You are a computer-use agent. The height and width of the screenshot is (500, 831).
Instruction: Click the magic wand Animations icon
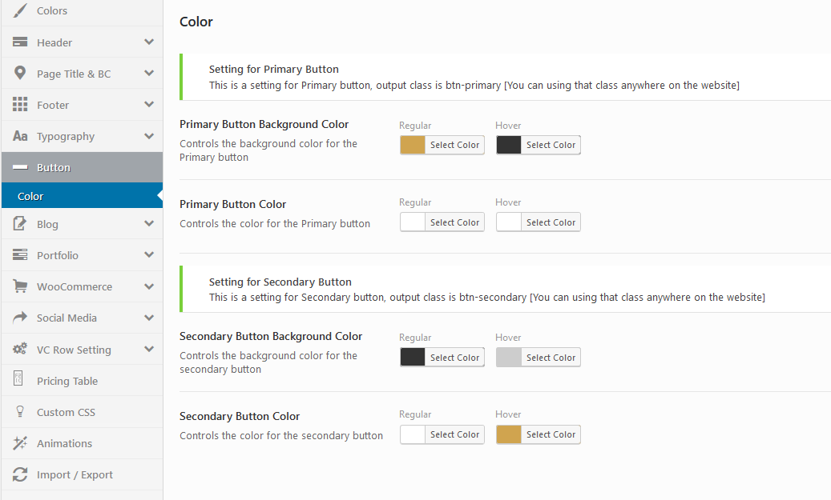pyautogui.click(x=20, y=443)
